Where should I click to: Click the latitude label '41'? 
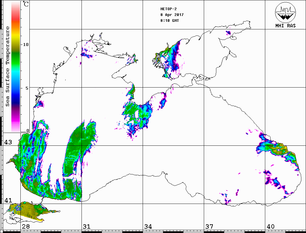pos(8,200)
